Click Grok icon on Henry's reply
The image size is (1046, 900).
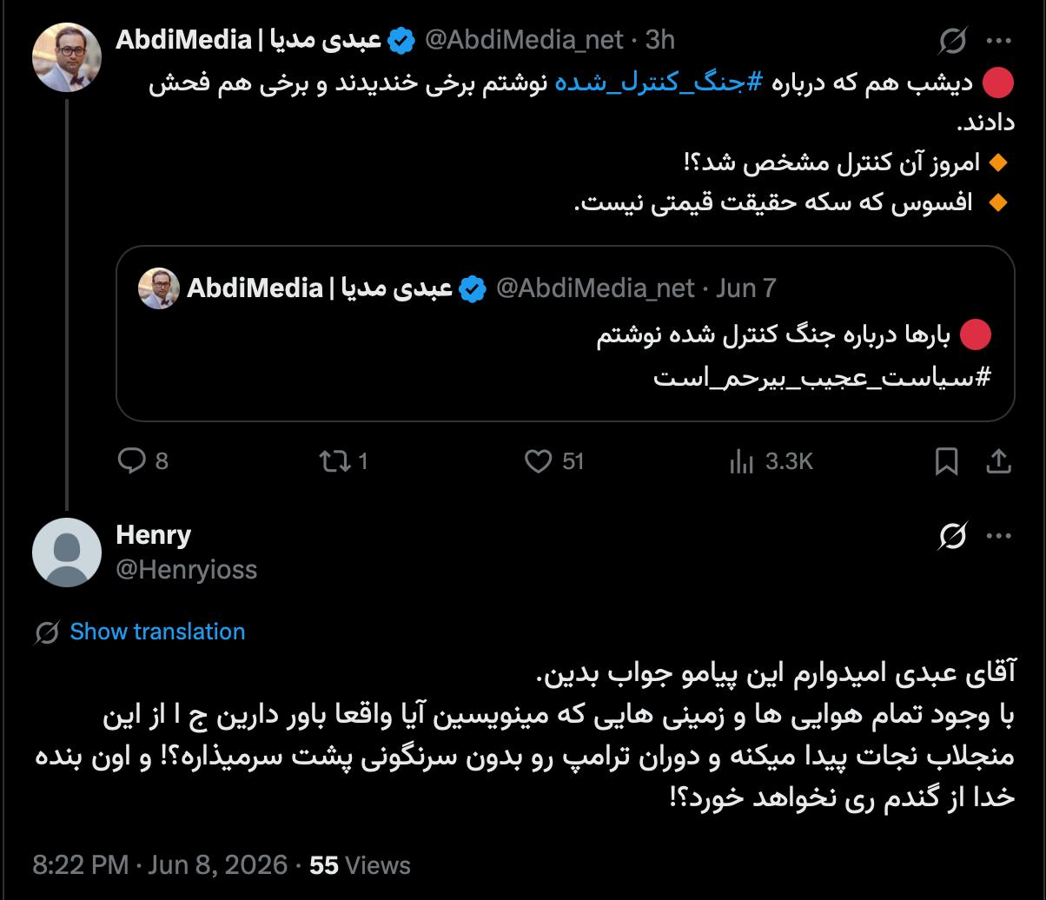(x=953, y=536)
